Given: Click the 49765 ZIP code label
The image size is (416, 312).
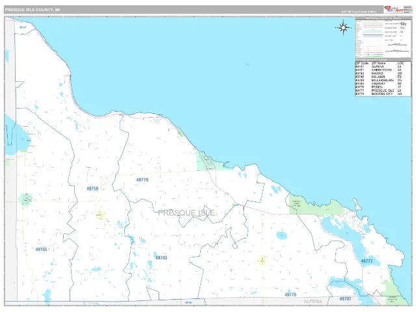Looking at the screenshot, I should pos(41,250).
